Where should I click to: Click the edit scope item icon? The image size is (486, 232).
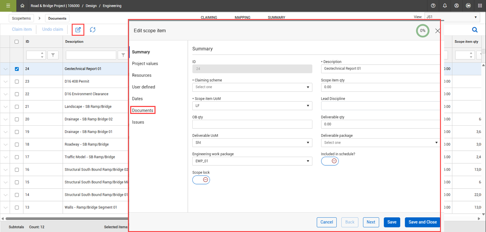[x=78, y=30]
